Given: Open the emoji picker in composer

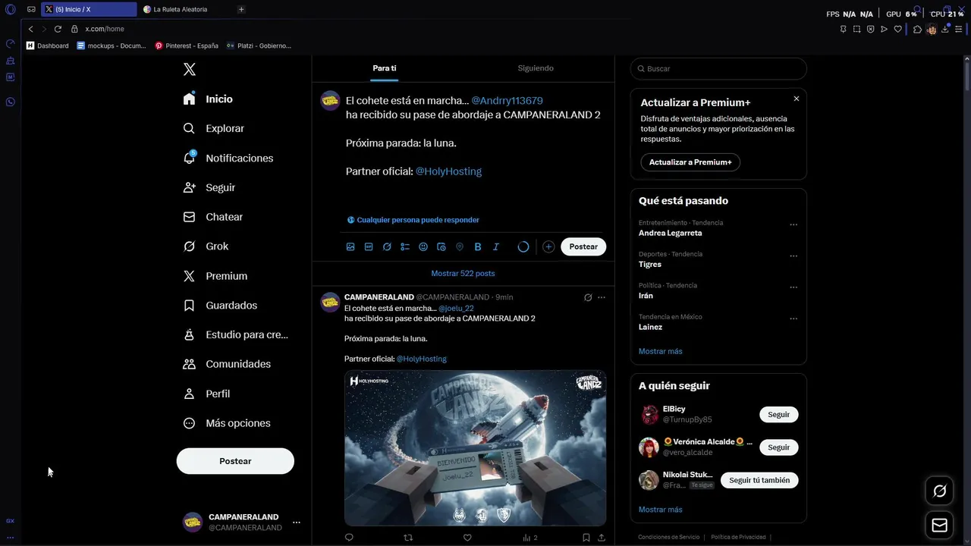Looking at the screenshot, I should (423, 247).
